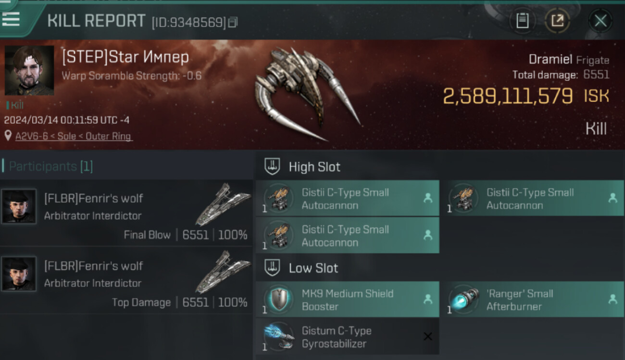625x360 pixels.
Task: Select the third Gistii C-Type Small Autocannon
Action: click(x=347, y=235)
